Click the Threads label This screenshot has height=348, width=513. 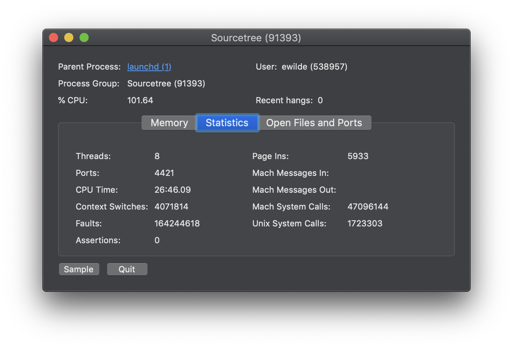tap(93, 156)
